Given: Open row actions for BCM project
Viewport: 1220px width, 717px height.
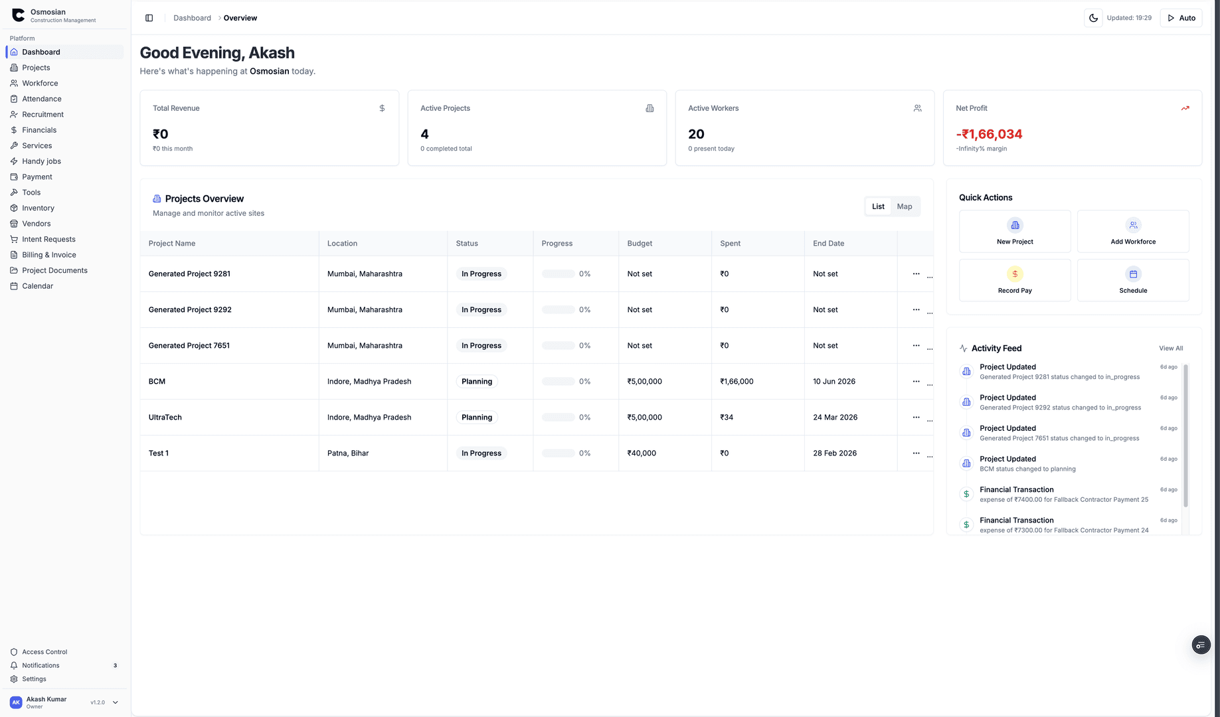Looking at the screenshot, I should click(x=916, y=381).
